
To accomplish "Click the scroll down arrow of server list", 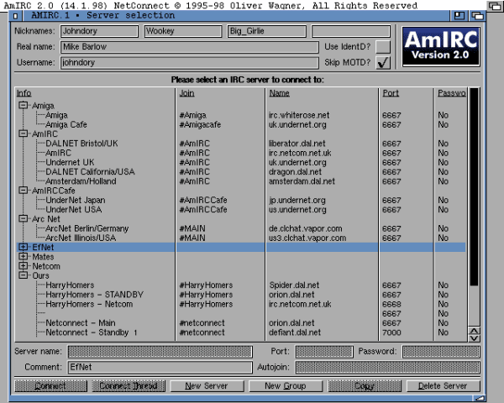I will [x=474, y=338].
